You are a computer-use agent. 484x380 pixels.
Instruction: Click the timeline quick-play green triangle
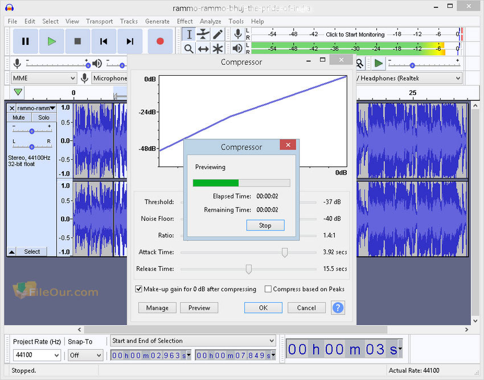[x=18, y=92]
